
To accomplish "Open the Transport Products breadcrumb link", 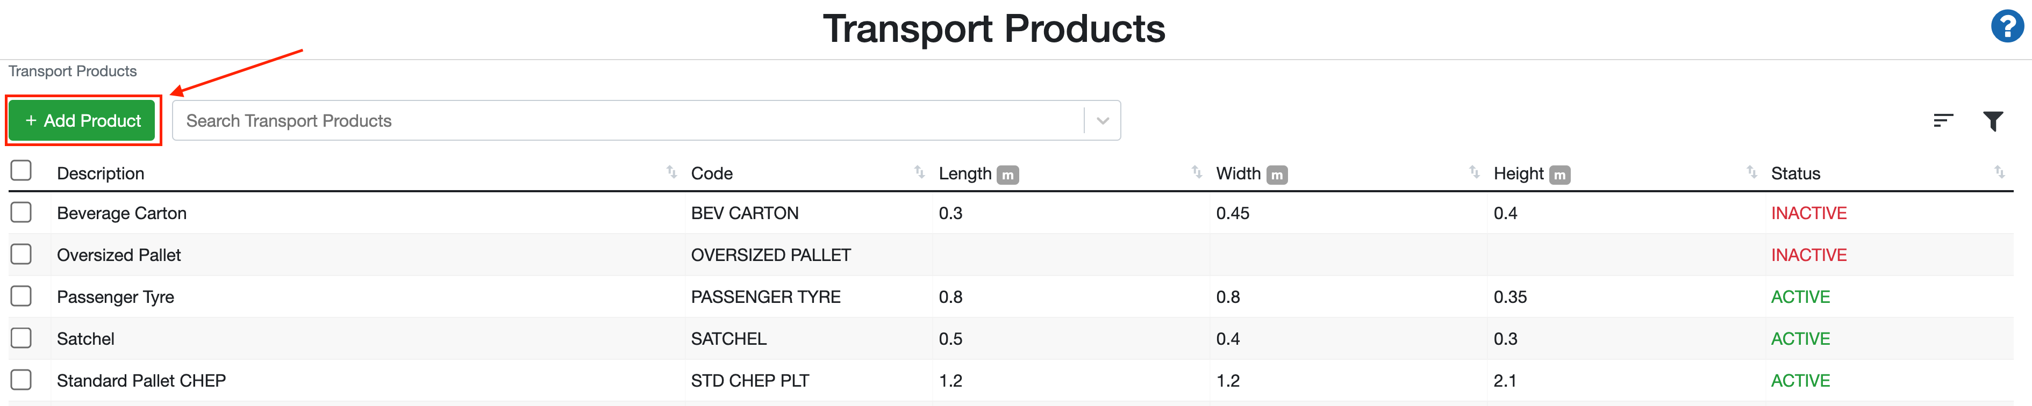I will click(72, 71).
